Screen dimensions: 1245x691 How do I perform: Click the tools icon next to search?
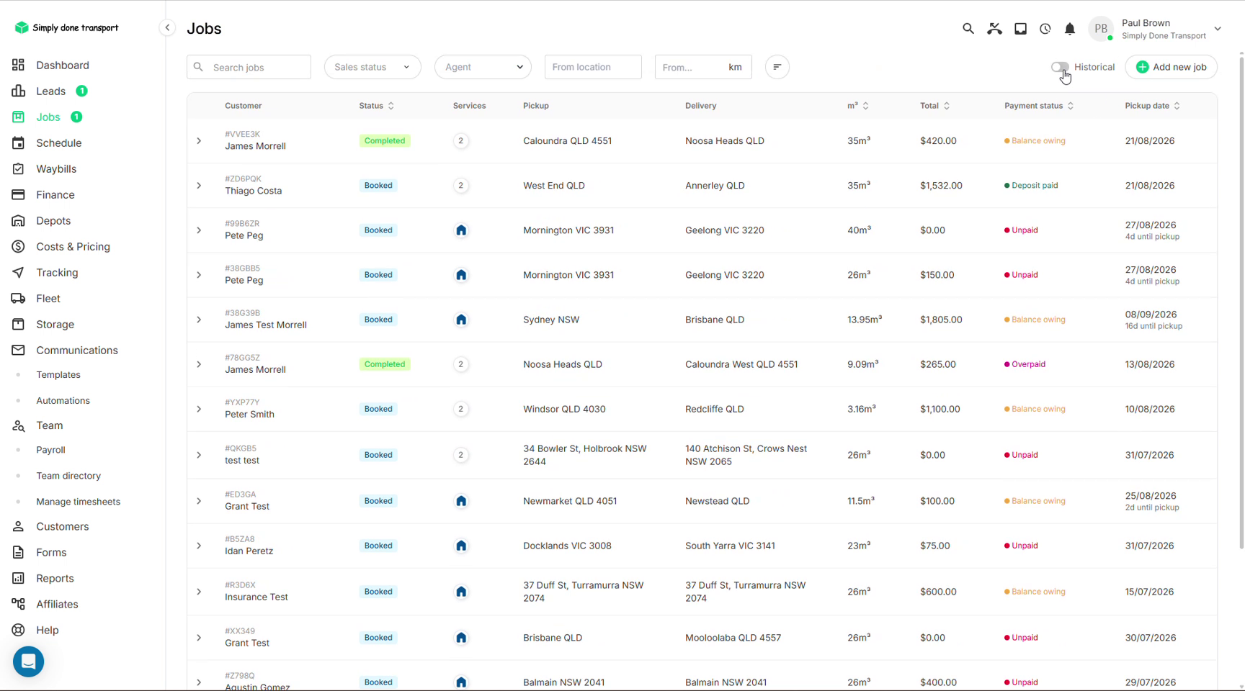(994, 29)
